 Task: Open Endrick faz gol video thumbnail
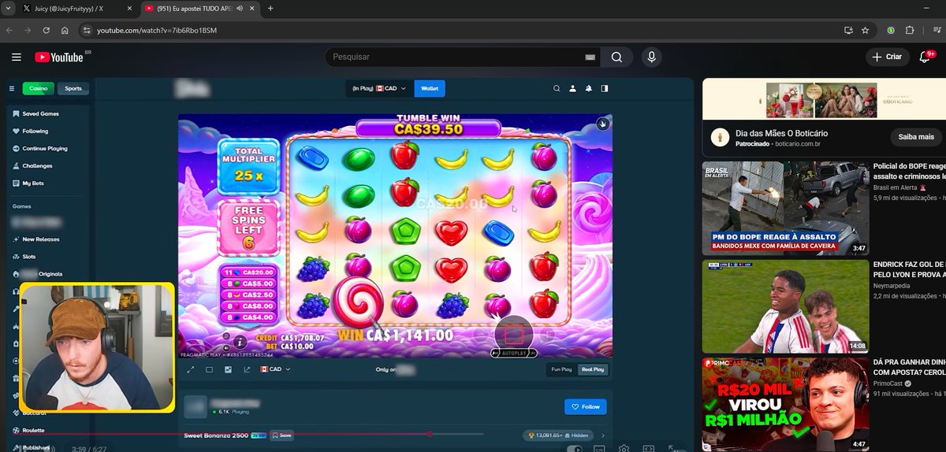(785, 306)
